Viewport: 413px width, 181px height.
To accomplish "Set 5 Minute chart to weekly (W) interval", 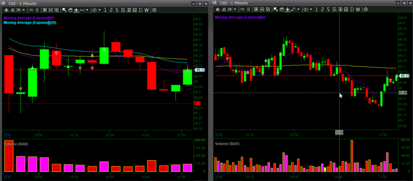I will (x=146, y=9).
